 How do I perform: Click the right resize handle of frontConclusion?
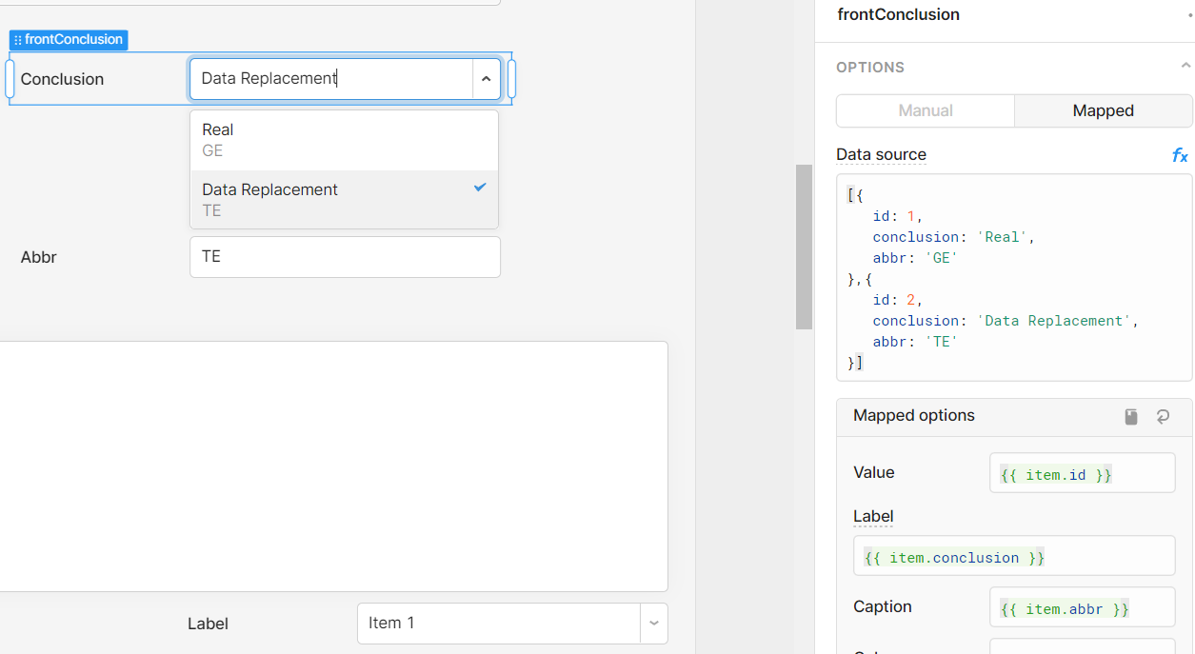[x=511, y=79]
